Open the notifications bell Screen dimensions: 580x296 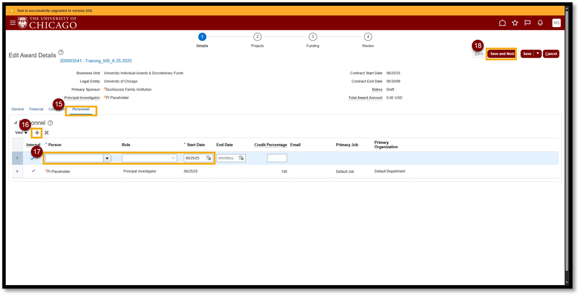540,23
